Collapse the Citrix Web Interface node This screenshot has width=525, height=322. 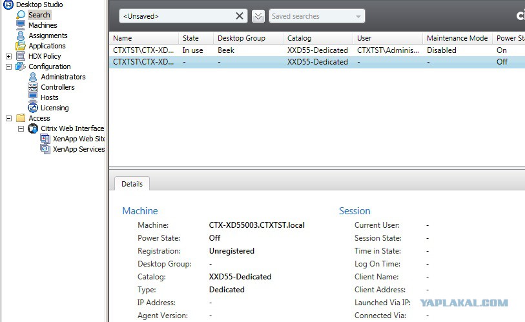coord(21,128)
